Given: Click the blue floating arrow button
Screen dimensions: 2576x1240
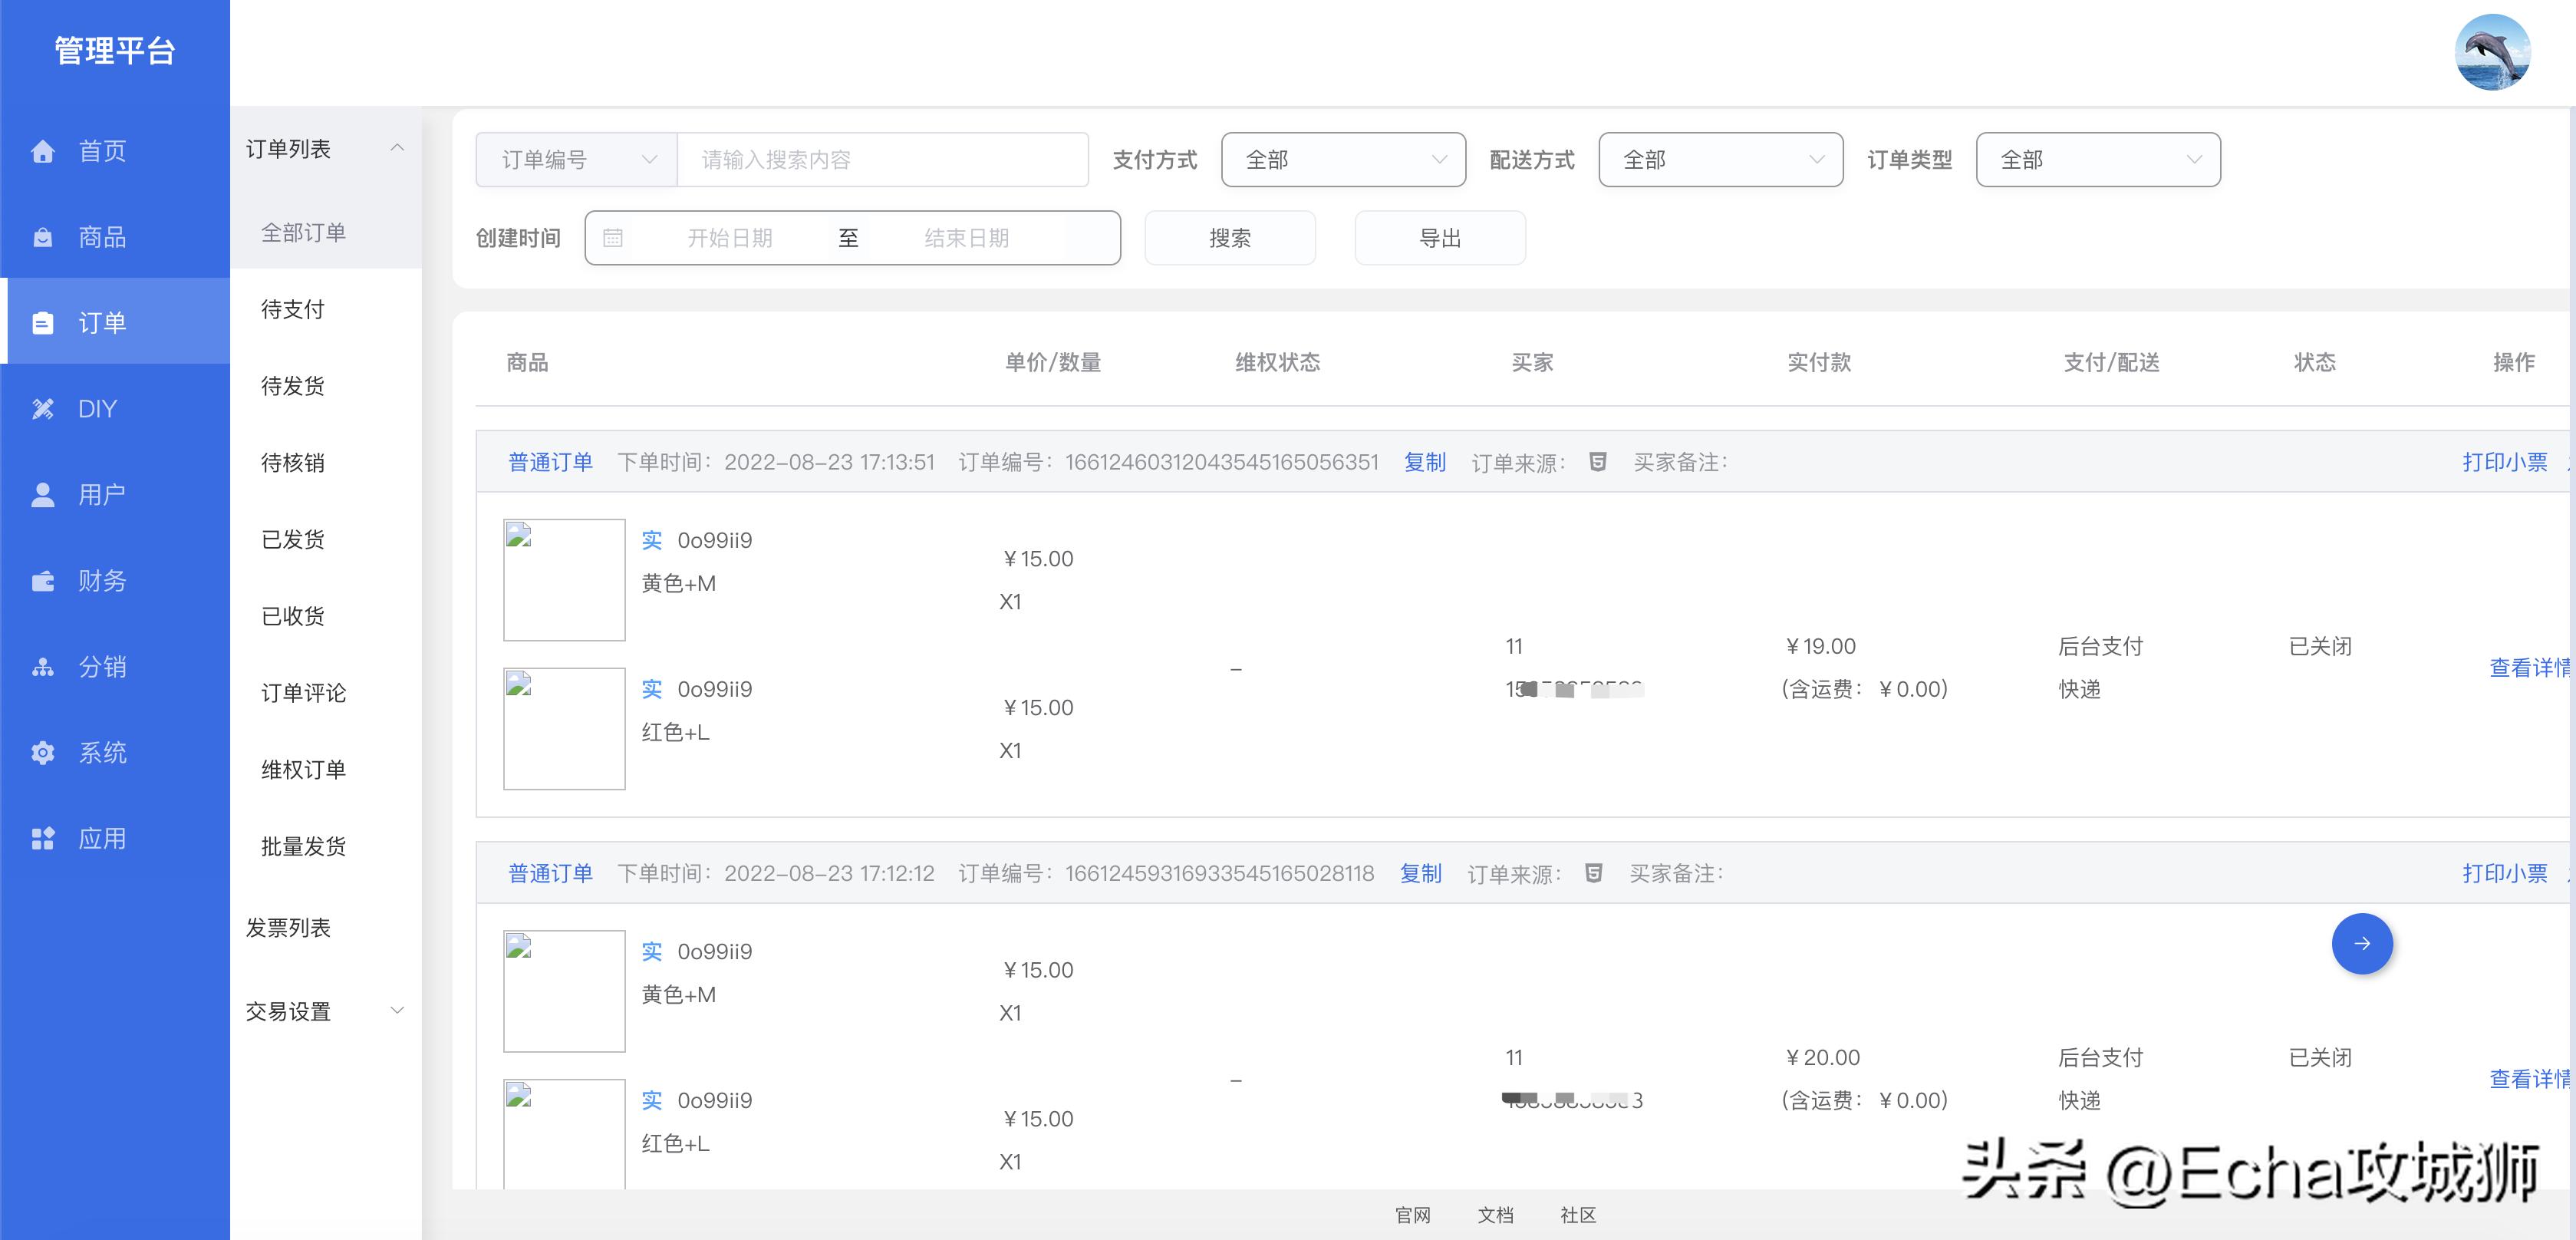Looking at the screenshot, I should pos(2362,943).
